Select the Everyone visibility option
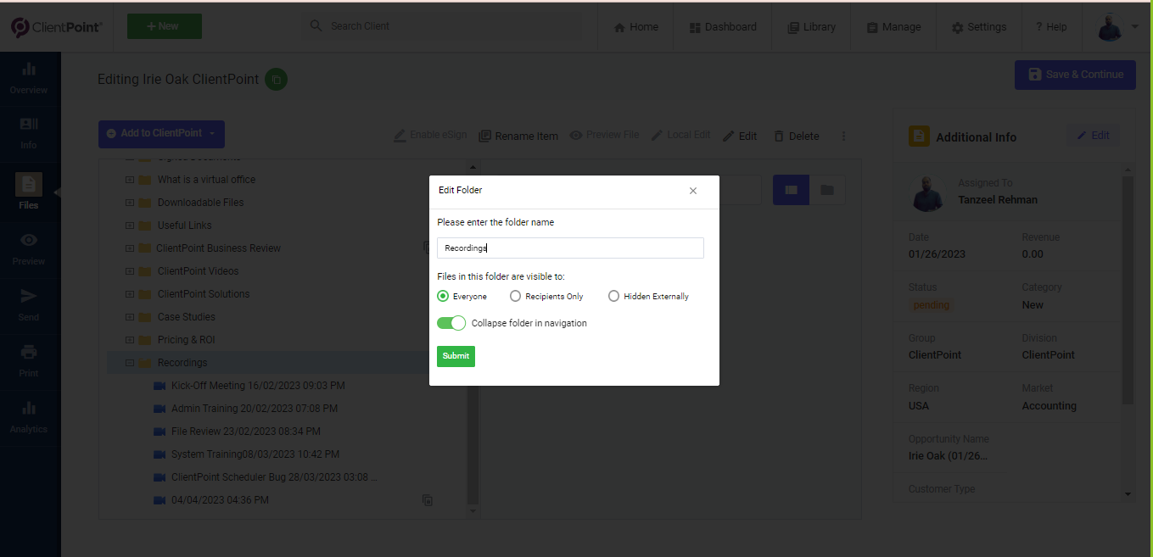1153x557 pixels. point(443,296)
